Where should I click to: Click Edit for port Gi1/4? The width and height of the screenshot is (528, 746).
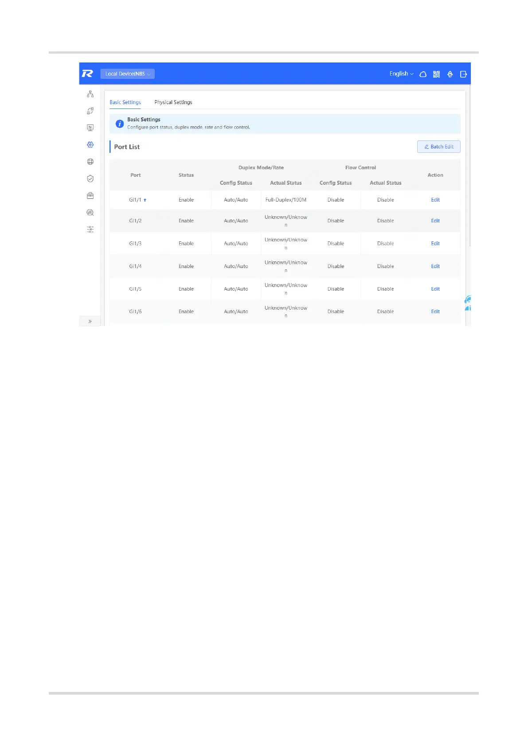coord(435,266)
